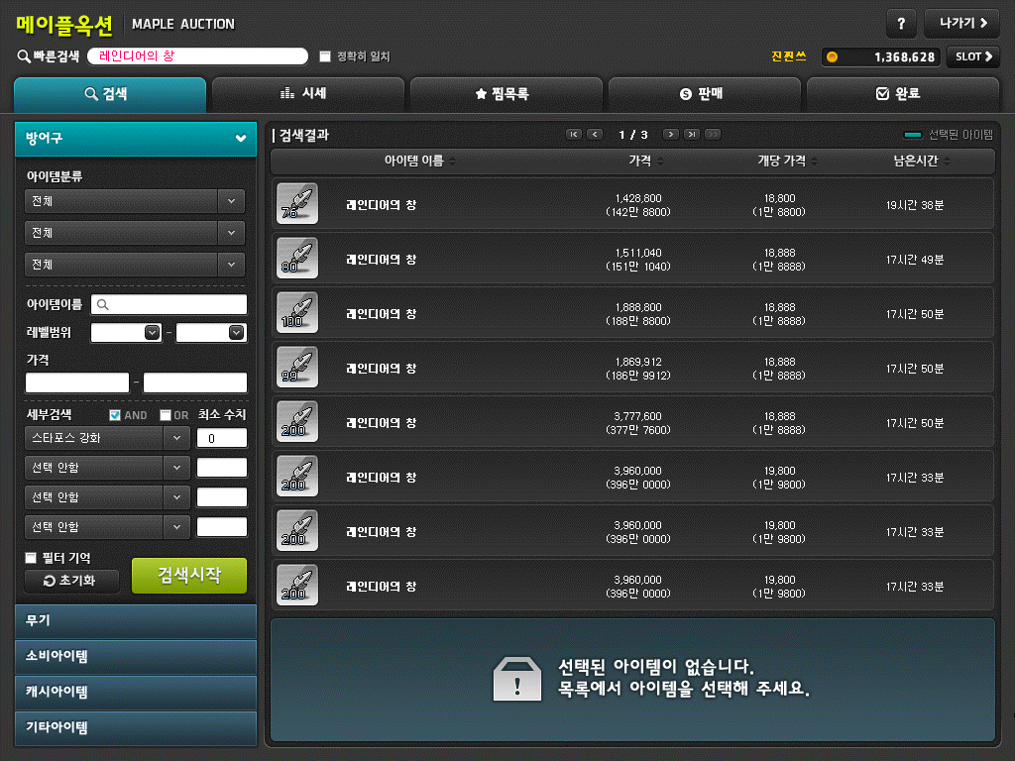The image size is (1015, 761).
Task: Open the third detail search option dropdown
Action: coord(107,497)
